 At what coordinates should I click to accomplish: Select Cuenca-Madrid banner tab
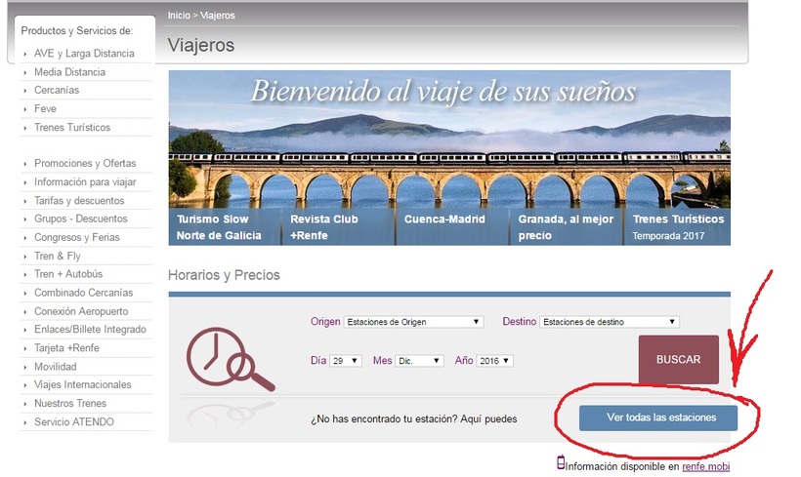coord(452,227)
